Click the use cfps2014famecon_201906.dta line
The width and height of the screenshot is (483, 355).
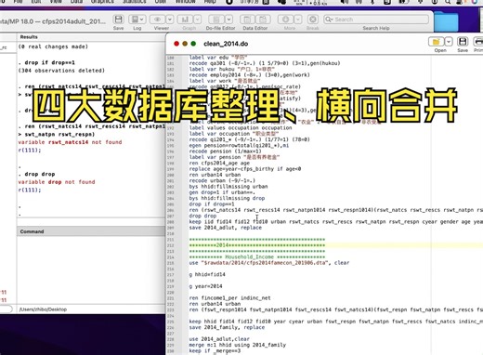(x=269, y=263)
